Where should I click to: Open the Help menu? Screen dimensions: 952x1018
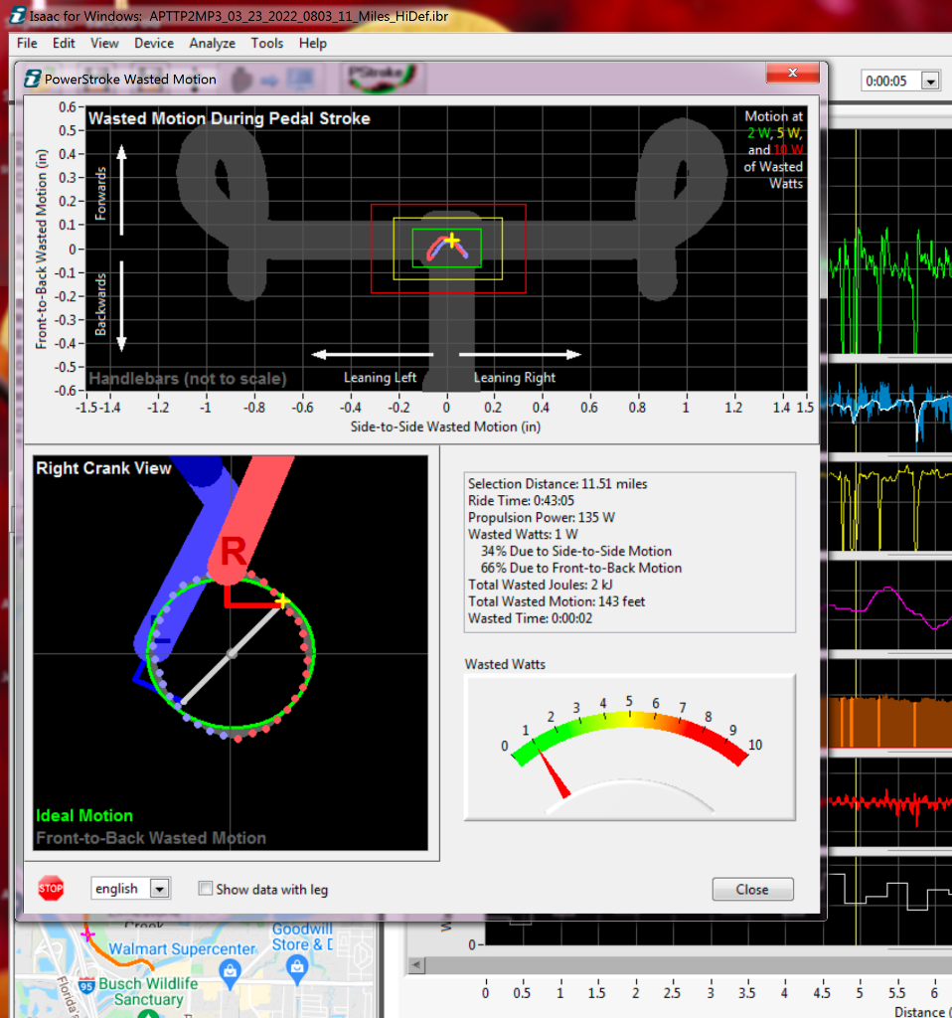point(313,43)
